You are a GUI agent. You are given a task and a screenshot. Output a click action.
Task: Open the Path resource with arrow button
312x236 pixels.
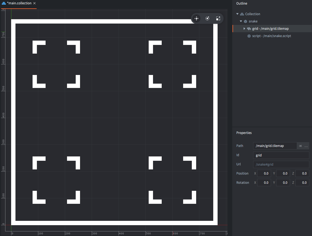pyautogui.click(x=300, y=146)
